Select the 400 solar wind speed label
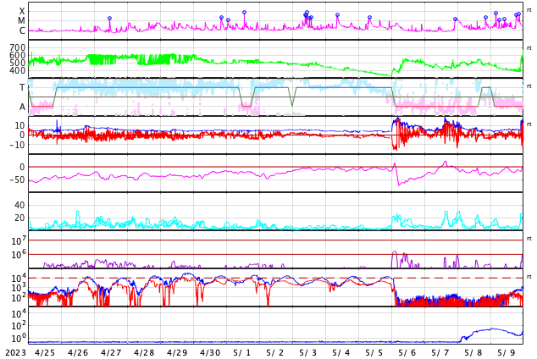 click(18, 70)
